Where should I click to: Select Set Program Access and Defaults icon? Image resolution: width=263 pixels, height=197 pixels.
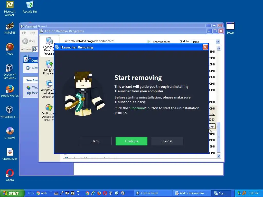[x=48, y=113]
